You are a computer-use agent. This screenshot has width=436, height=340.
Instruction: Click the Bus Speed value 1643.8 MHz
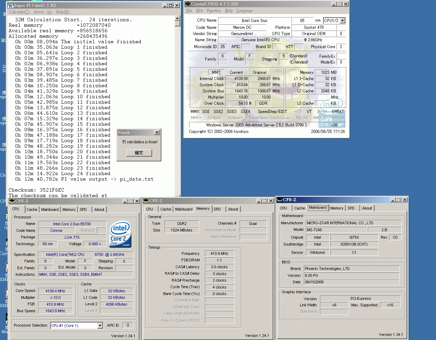click(55, 311)
